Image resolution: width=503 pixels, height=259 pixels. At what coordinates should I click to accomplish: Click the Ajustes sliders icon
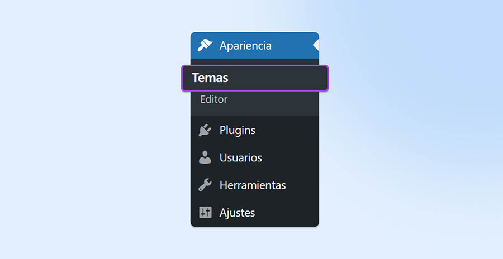[x=205, y=213]
